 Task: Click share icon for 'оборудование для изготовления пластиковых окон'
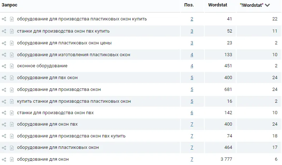(x=4, y=55)
